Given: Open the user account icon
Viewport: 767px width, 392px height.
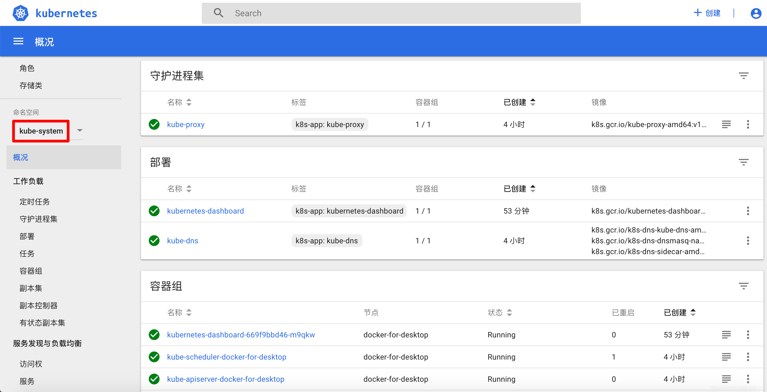Looking at the screenshot, I should (756, 13).
